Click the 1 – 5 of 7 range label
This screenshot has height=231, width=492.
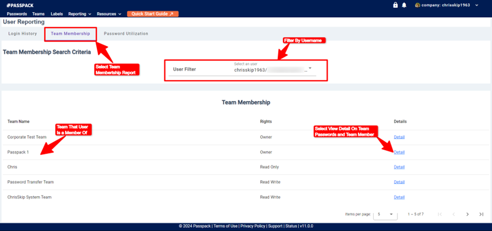click(x=416, y=214)
